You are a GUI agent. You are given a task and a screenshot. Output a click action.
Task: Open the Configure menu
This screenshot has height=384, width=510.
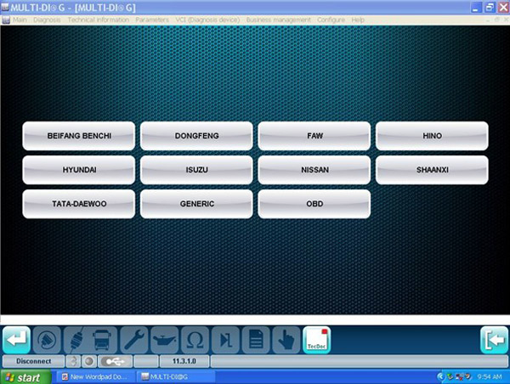tap(331, 19)
